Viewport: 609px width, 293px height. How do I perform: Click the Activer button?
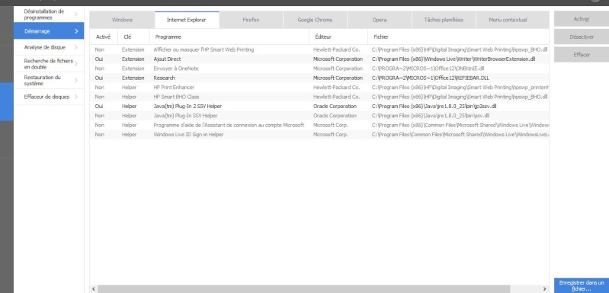[x=582, y=18]
